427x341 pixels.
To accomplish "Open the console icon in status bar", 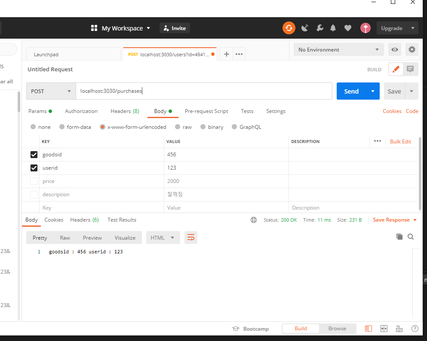I will coord(399,329).
